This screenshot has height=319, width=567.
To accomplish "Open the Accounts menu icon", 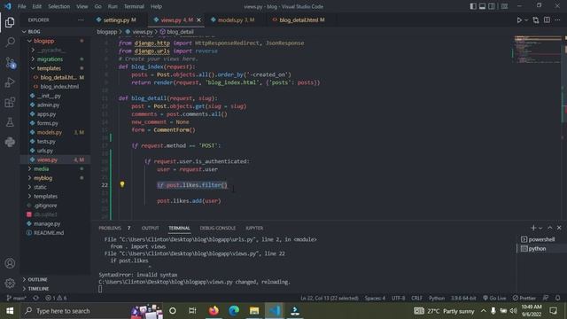I will pyautogui.click(x=10, y=263).
